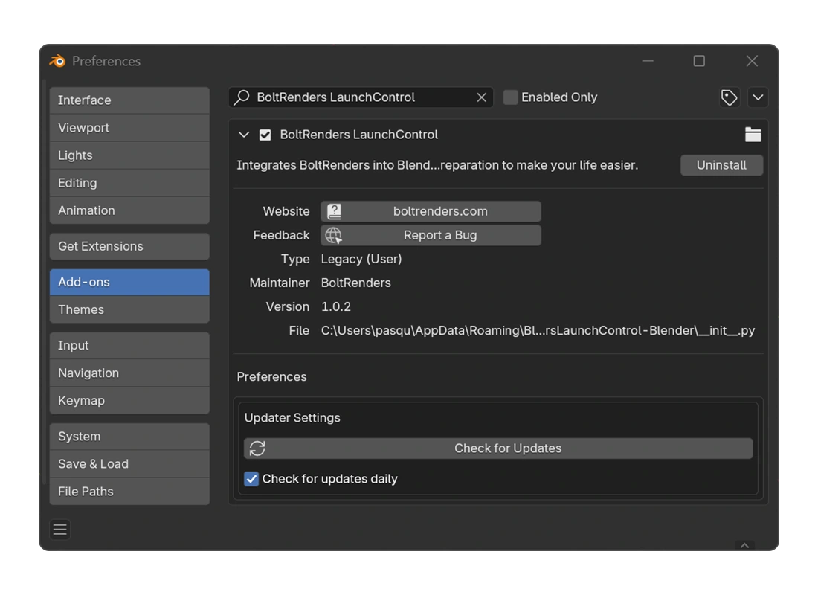Viewport: 818px width, 595px height.
Task: Minimize the Preferences window
Action: [648, 61]
